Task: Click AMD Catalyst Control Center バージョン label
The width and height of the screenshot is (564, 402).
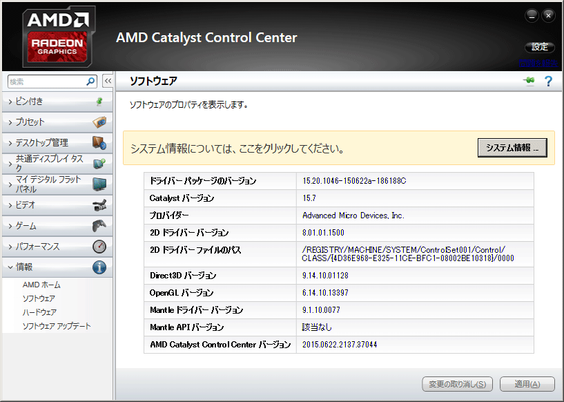Action: pos(220,345)
